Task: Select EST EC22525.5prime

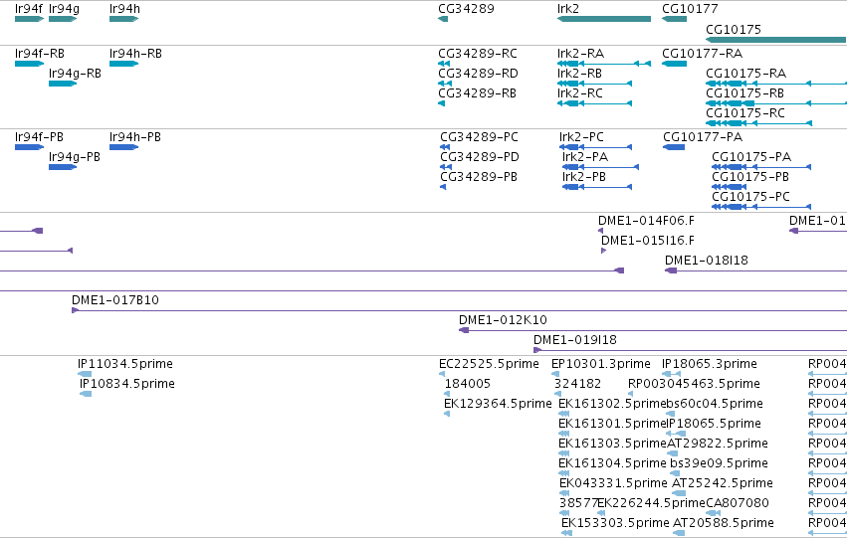Action: tap(489, 364)
